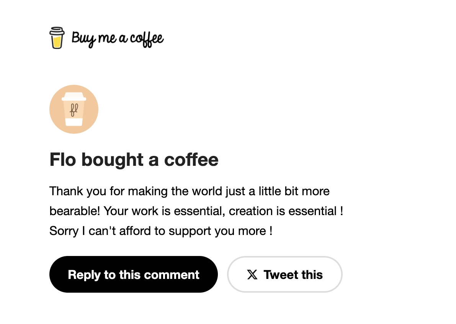This screenshot has width=456, height=324.
Task: Click the word "coffee" in the heading
Action: pyautogui.click(x=191, y=160)
